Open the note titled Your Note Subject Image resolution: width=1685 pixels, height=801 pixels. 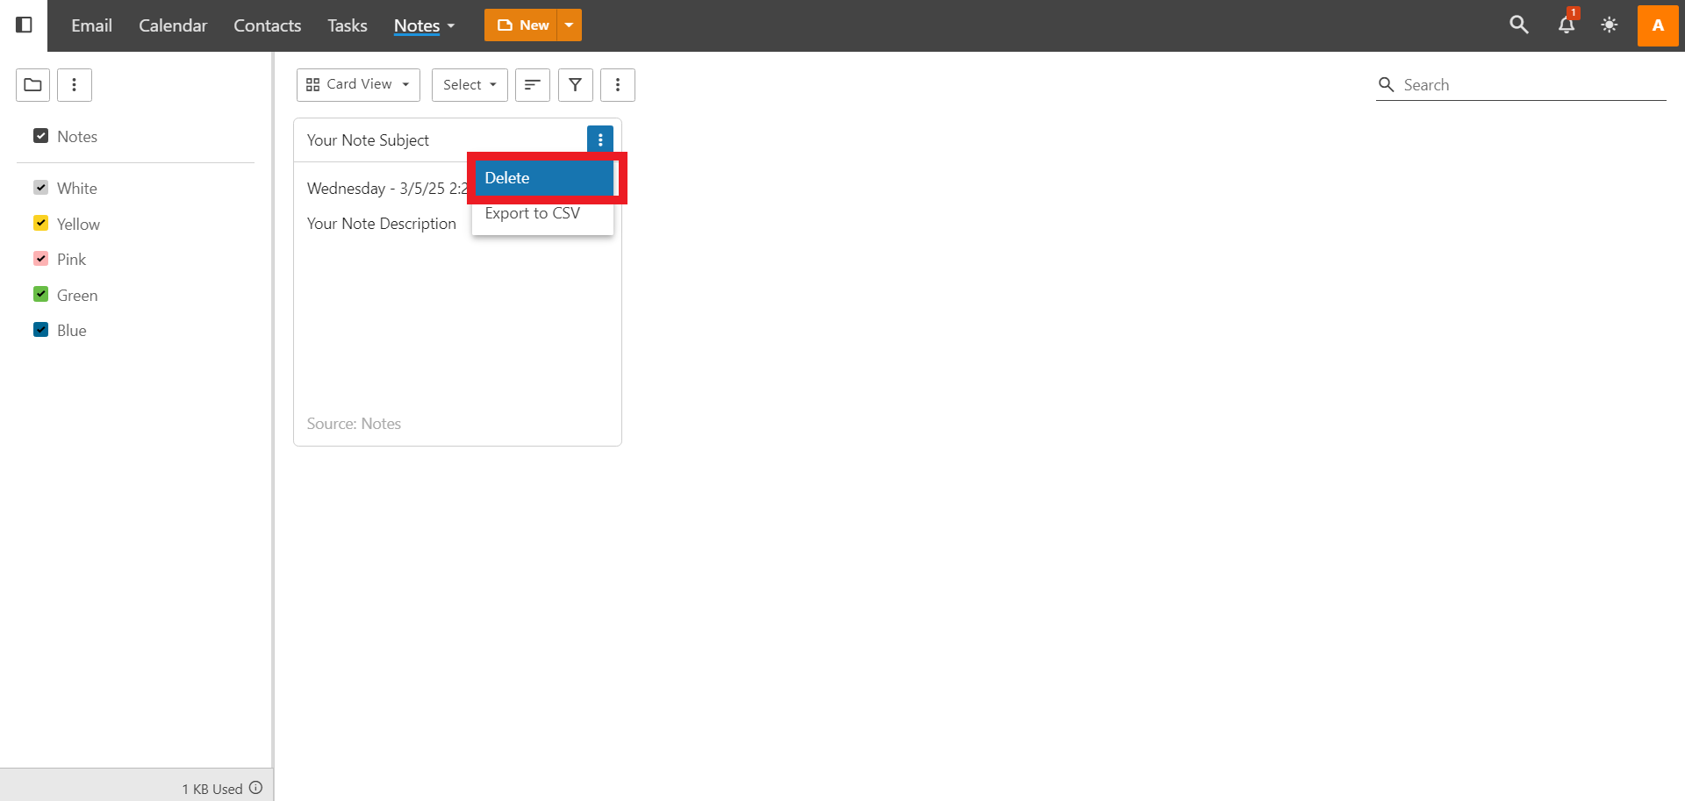pyautogui.click(x=368, y=140)
